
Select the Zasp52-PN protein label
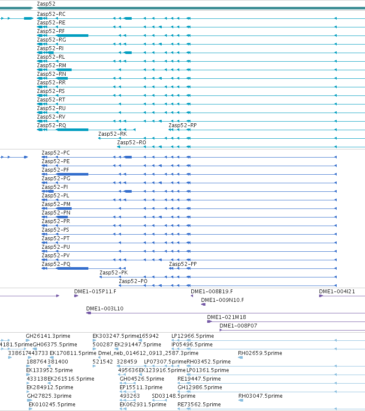pos(56,213)
